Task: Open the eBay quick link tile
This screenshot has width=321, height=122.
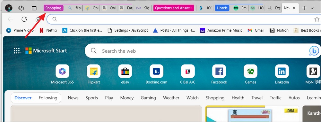Action: pos(125,74)
